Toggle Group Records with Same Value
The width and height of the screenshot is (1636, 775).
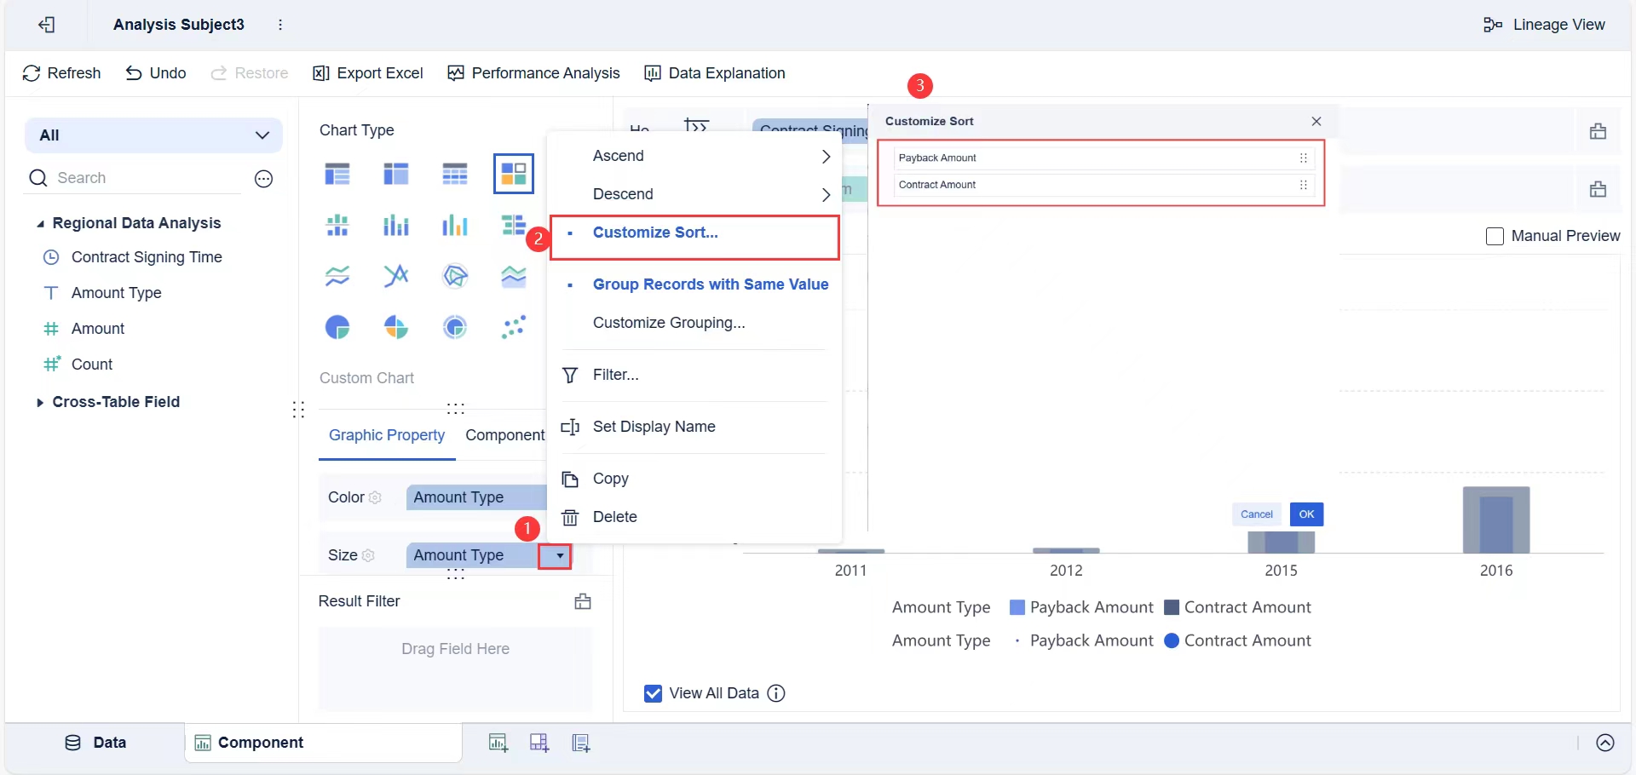tap(710, 284)
